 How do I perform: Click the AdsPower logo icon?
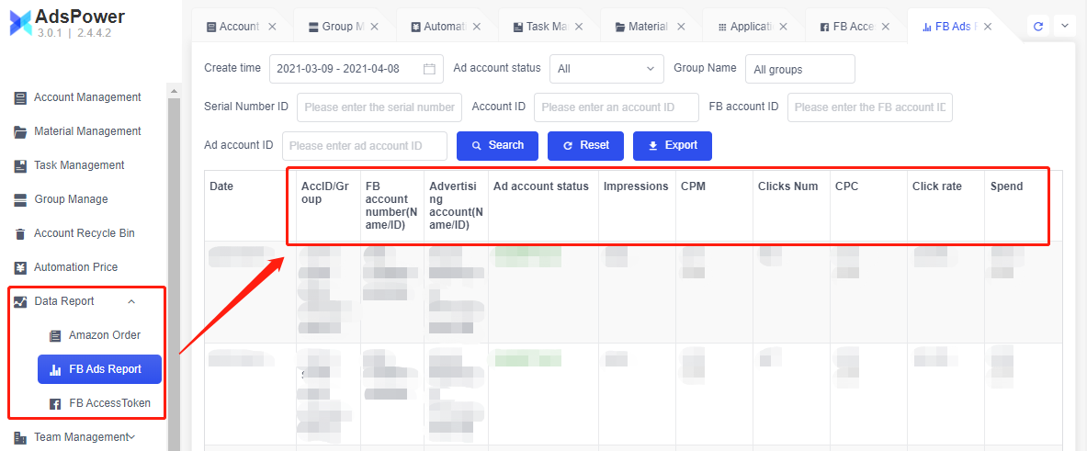coord(21,23)
